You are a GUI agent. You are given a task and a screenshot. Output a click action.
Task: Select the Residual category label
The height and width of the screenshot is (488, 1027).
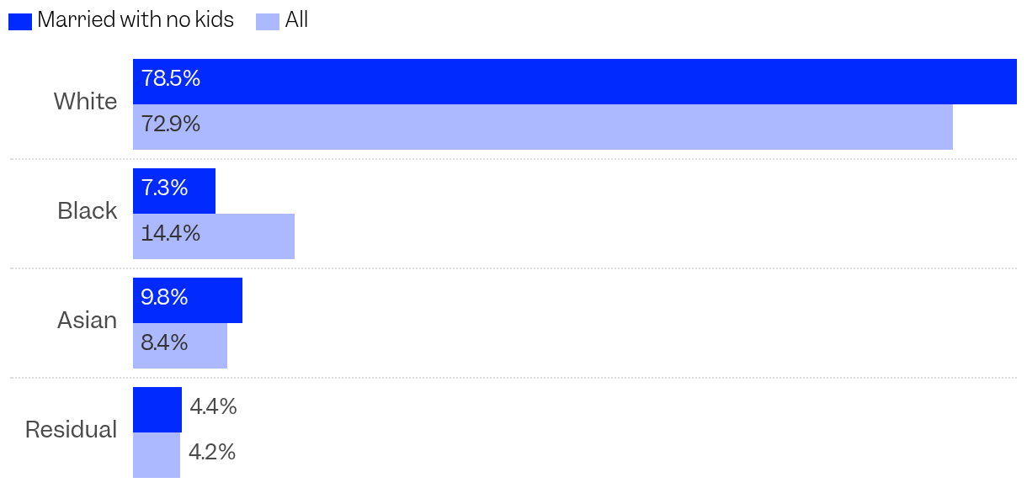point(72,430)
